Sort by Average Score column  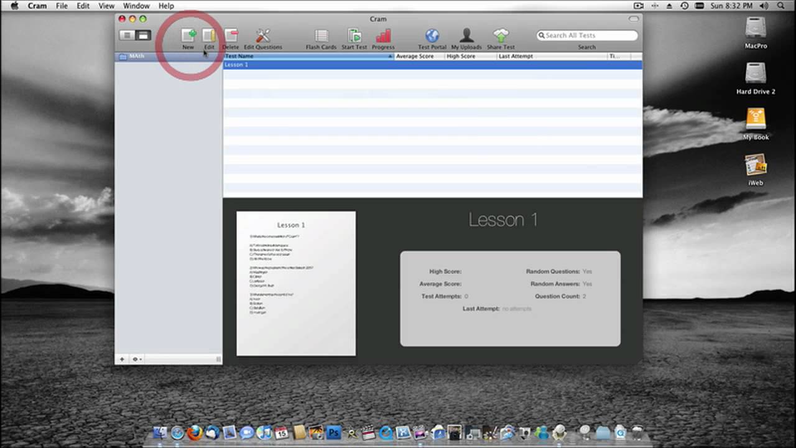[x=420, y=56]
